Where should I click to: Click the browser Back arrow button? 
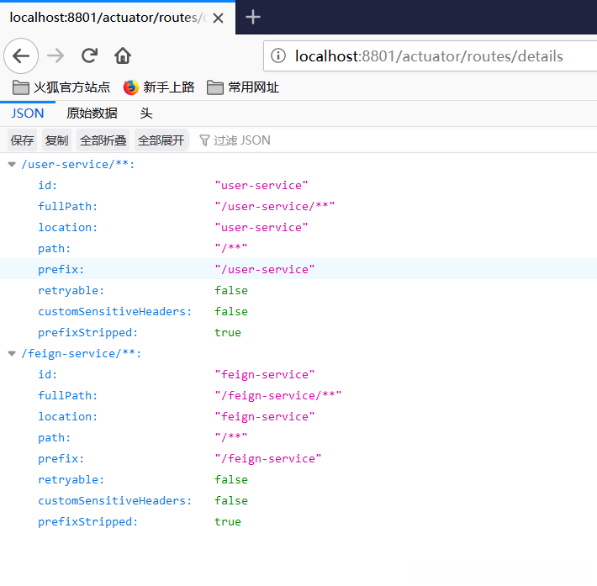tap(21, 56)
